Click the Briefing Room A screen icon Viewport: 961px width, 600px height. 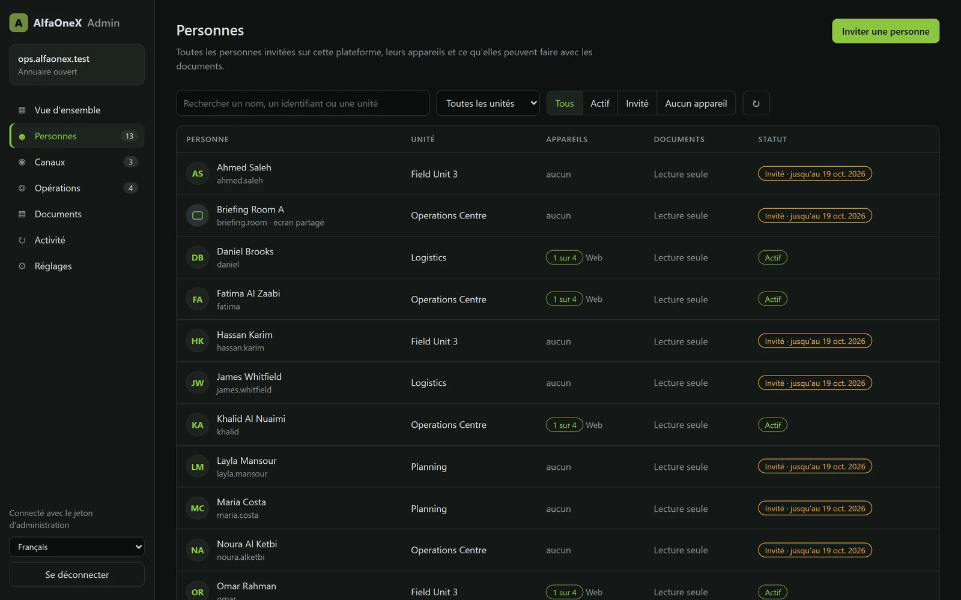[198, 215]
